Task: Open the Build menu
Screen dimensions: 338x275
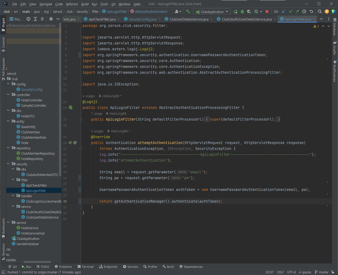Action: (85, 4)
